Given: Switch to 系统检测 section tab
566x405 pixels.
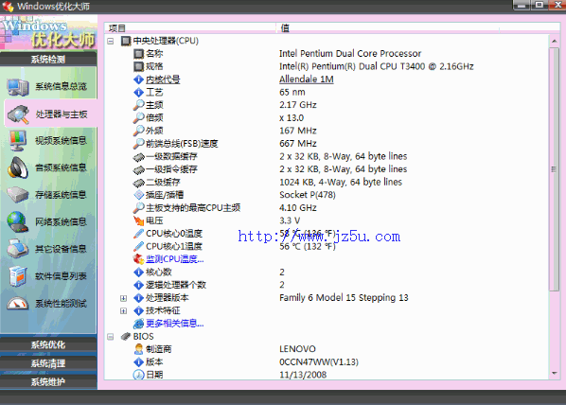Looking at the screenshot, I should point(48,60).
